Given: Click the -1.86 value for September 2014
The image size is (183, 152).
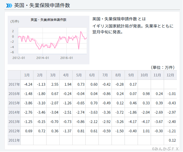Looking at the screenshot, I should [x=133, y=112].
